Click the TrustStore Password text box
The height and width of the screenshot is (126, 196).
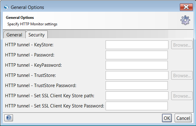coord(137,86)
